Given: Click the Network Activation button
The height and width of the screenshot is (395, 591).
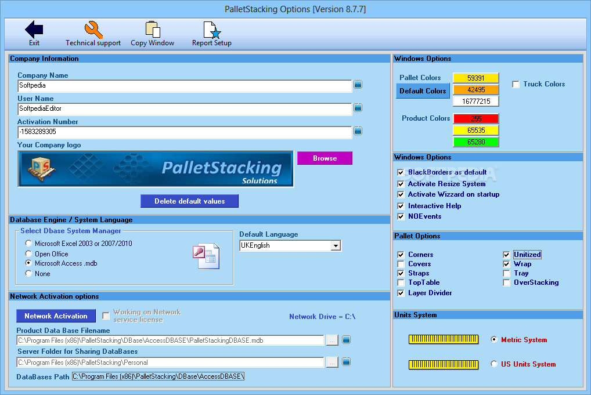Looking at the screenshot, I should (x=56, y=316).
